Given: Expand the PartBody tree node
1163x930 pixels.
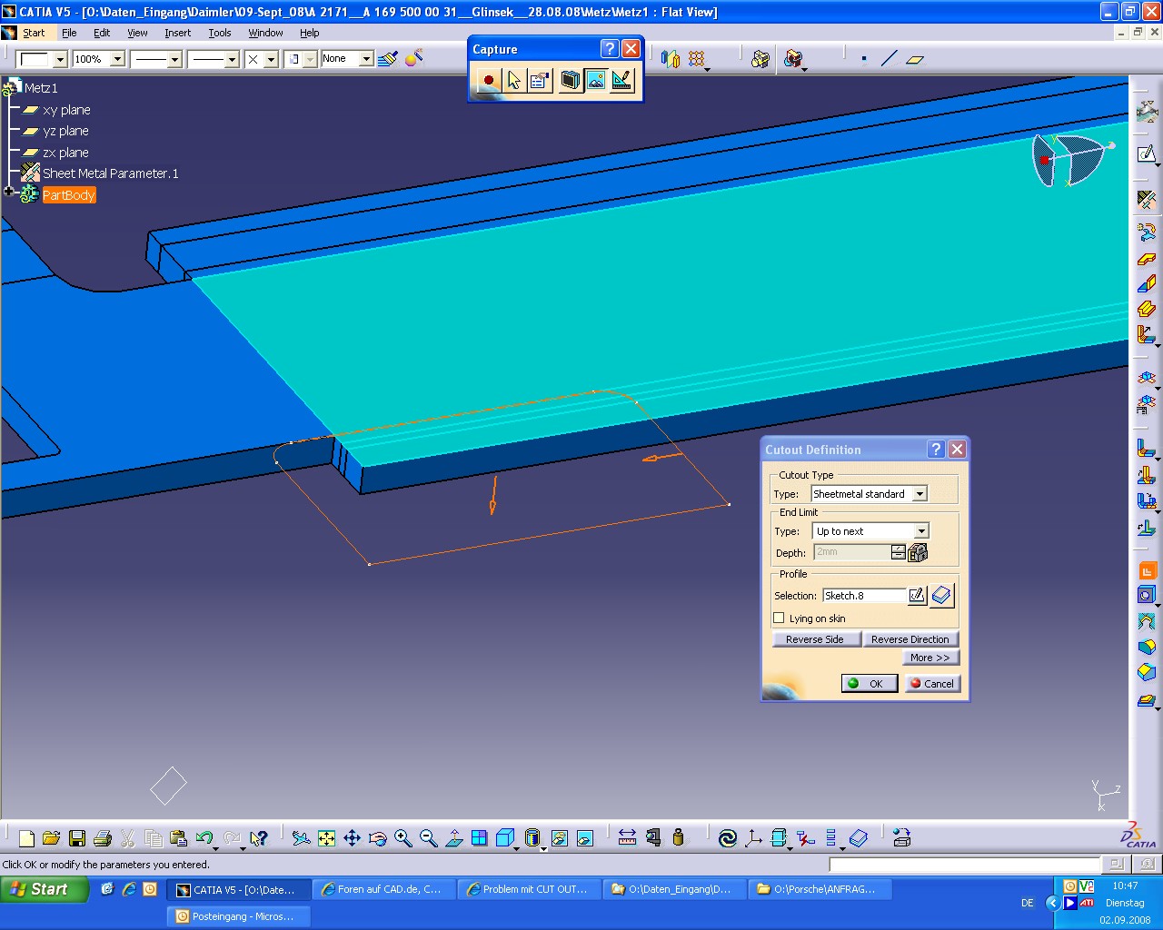Looking at the screenshot, I should tap(9, 193).
